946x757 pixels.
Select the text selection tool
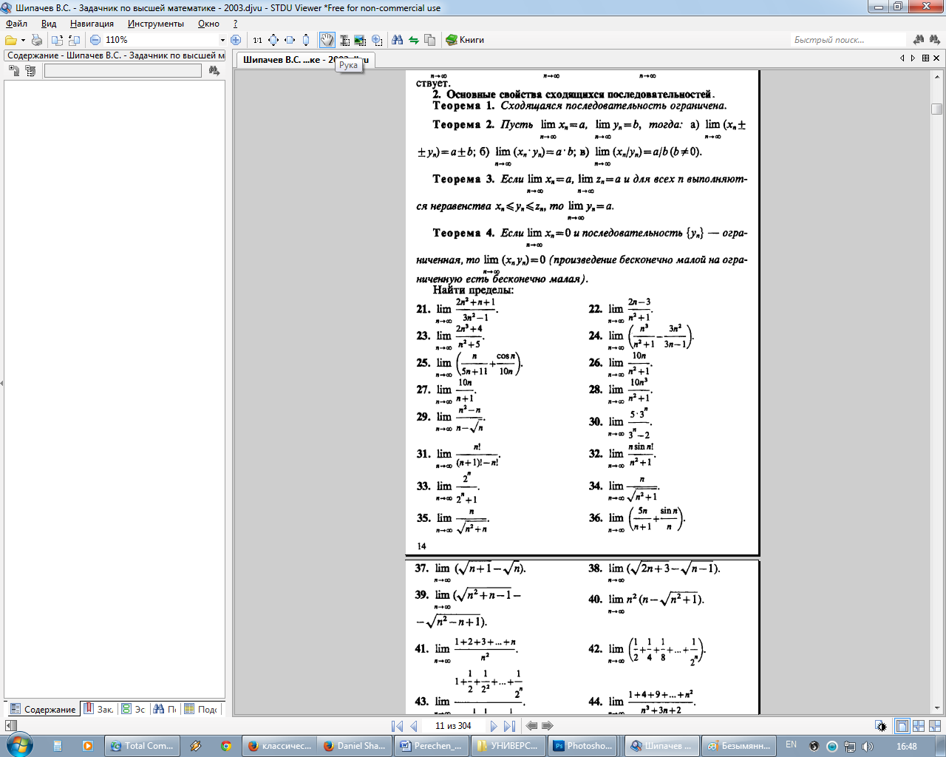tap(344, 40)
